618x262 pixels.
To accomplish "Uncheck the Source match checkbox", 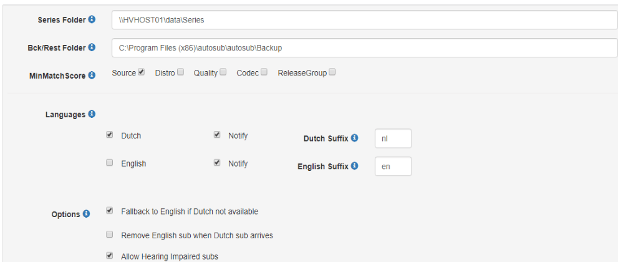I will coord(142,72).
